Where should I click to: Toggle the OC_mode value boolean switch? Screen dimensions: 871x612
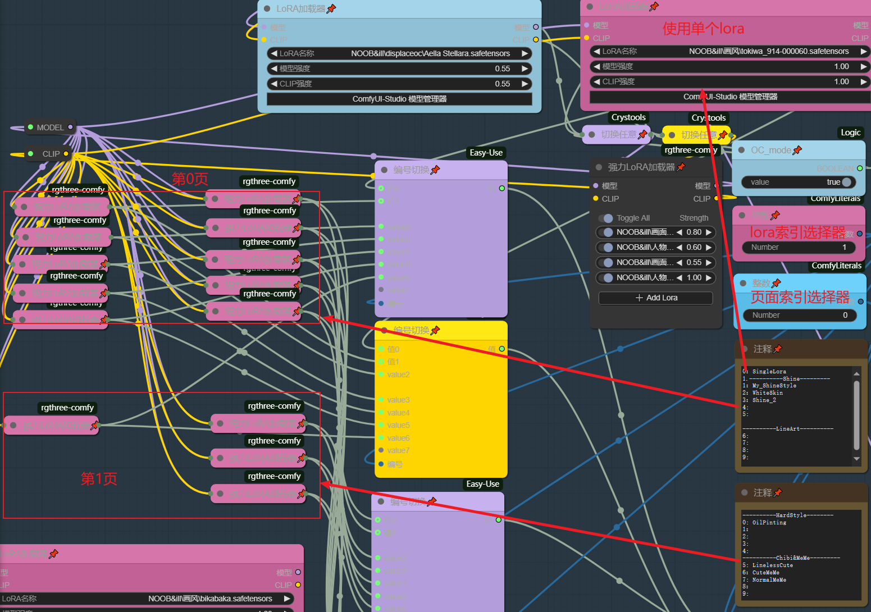(845, 182)
